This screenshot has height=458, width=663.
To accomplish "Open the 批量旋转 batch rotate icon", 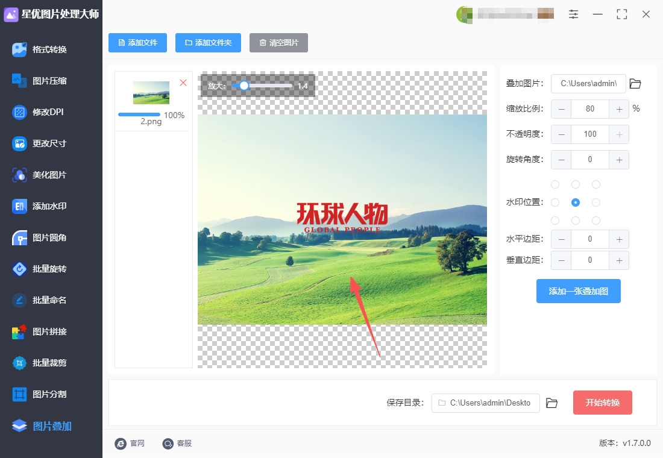I will (19, 269).
